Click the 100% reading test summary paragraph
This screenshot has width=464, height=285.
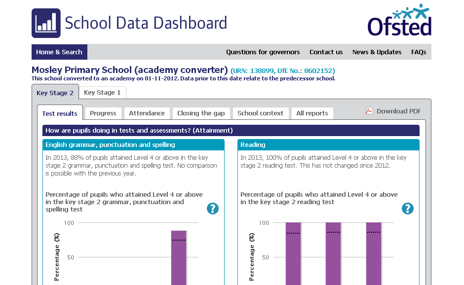[x=323, y=161]
